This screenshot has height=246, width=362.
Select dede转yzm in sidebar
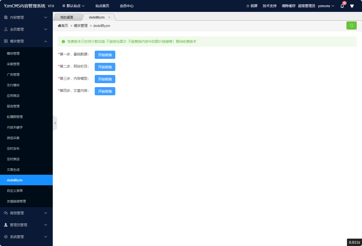pos(26,180)
